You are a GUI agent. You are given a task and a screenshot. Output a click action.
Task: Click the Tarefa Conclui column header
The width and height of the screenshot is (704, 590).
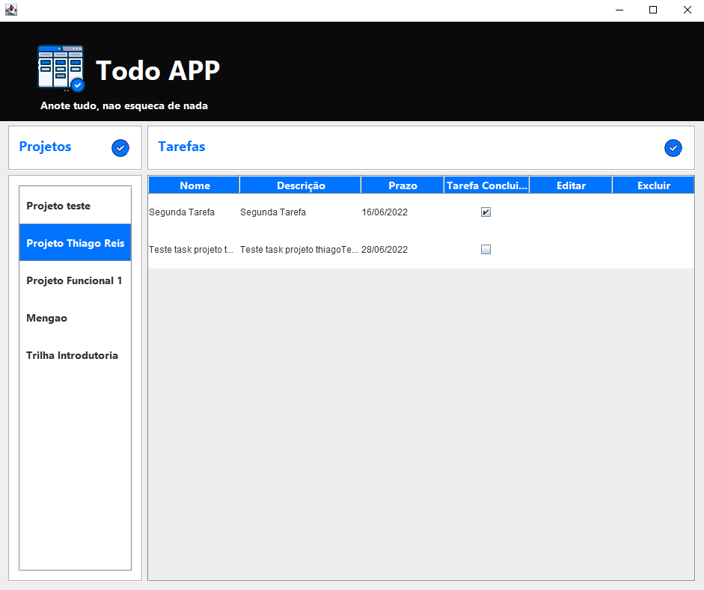click(486, 185)
